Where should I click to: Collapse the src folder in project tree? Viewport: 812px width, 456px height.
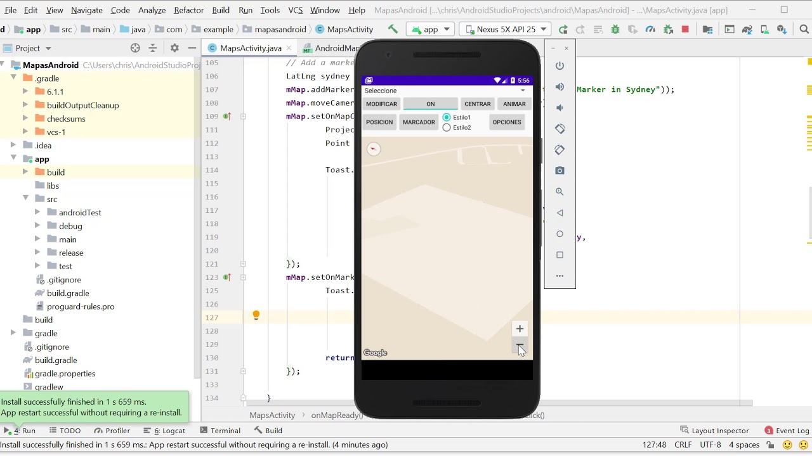(x=25, y=199)
